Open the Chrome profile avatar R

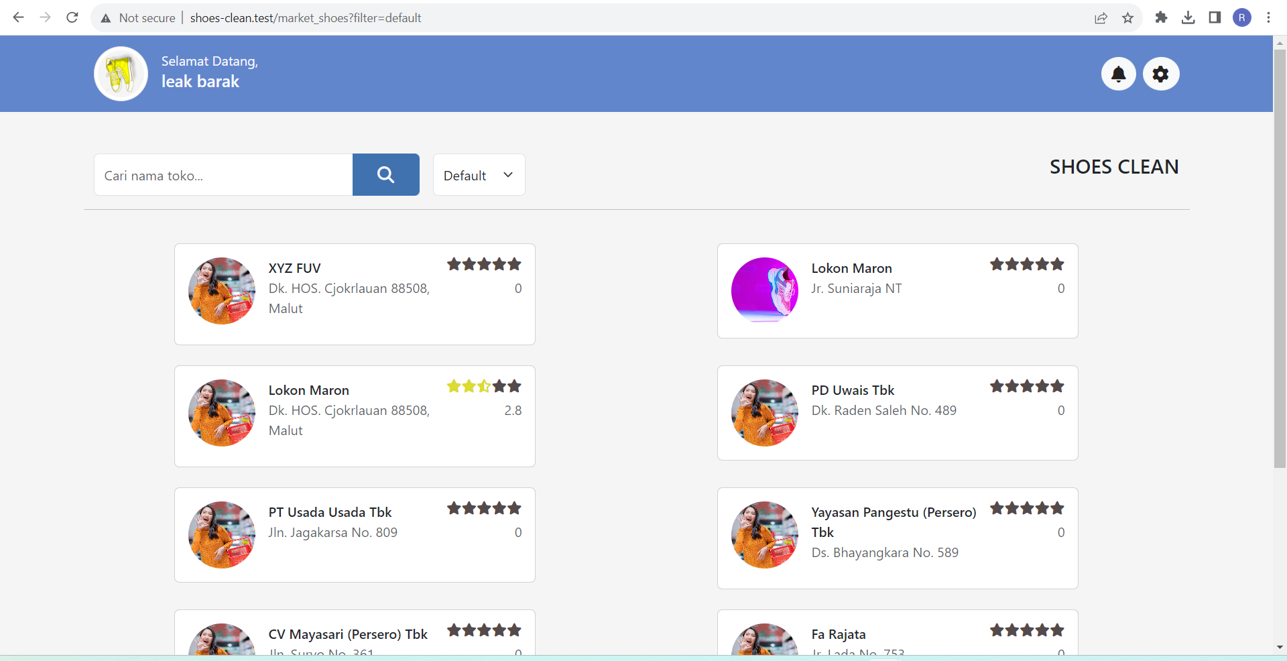point(1241,17)
